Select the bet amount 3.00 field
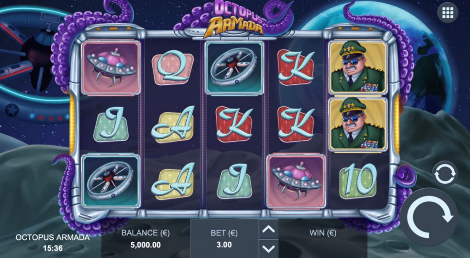470x258 pixels. coord(224,239)
